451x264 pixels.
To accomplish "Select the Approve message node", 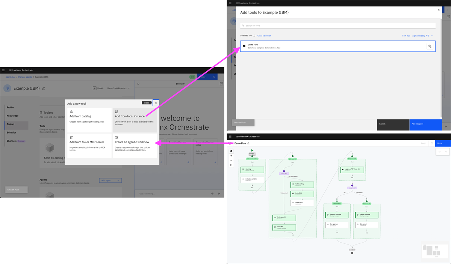I will (337, 215).
